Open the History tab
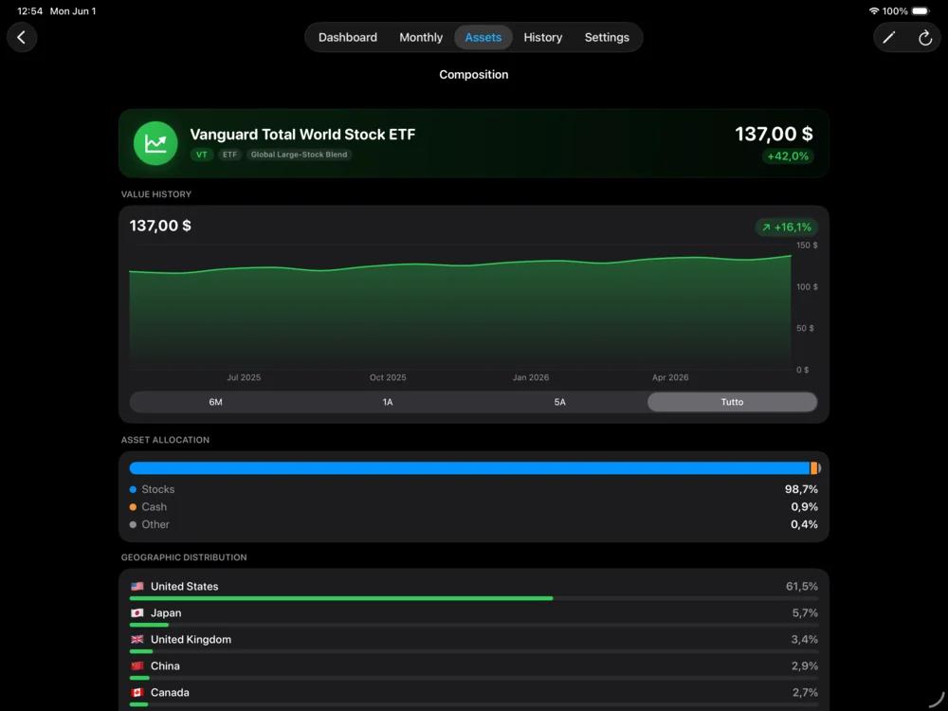 pos(543,38)
